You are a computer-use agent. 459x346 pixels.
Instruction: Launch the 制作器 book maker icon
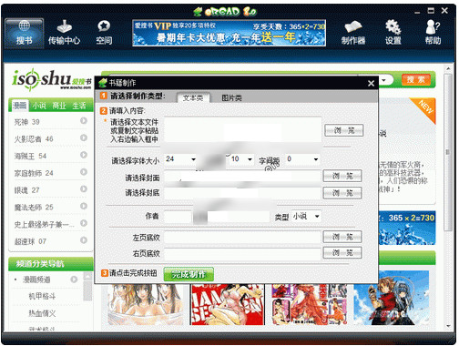pyautogui.click(x=352, y=33)
